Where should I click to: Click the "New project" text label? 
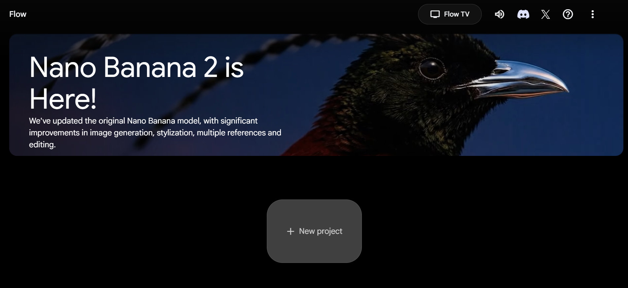(321, 231)
